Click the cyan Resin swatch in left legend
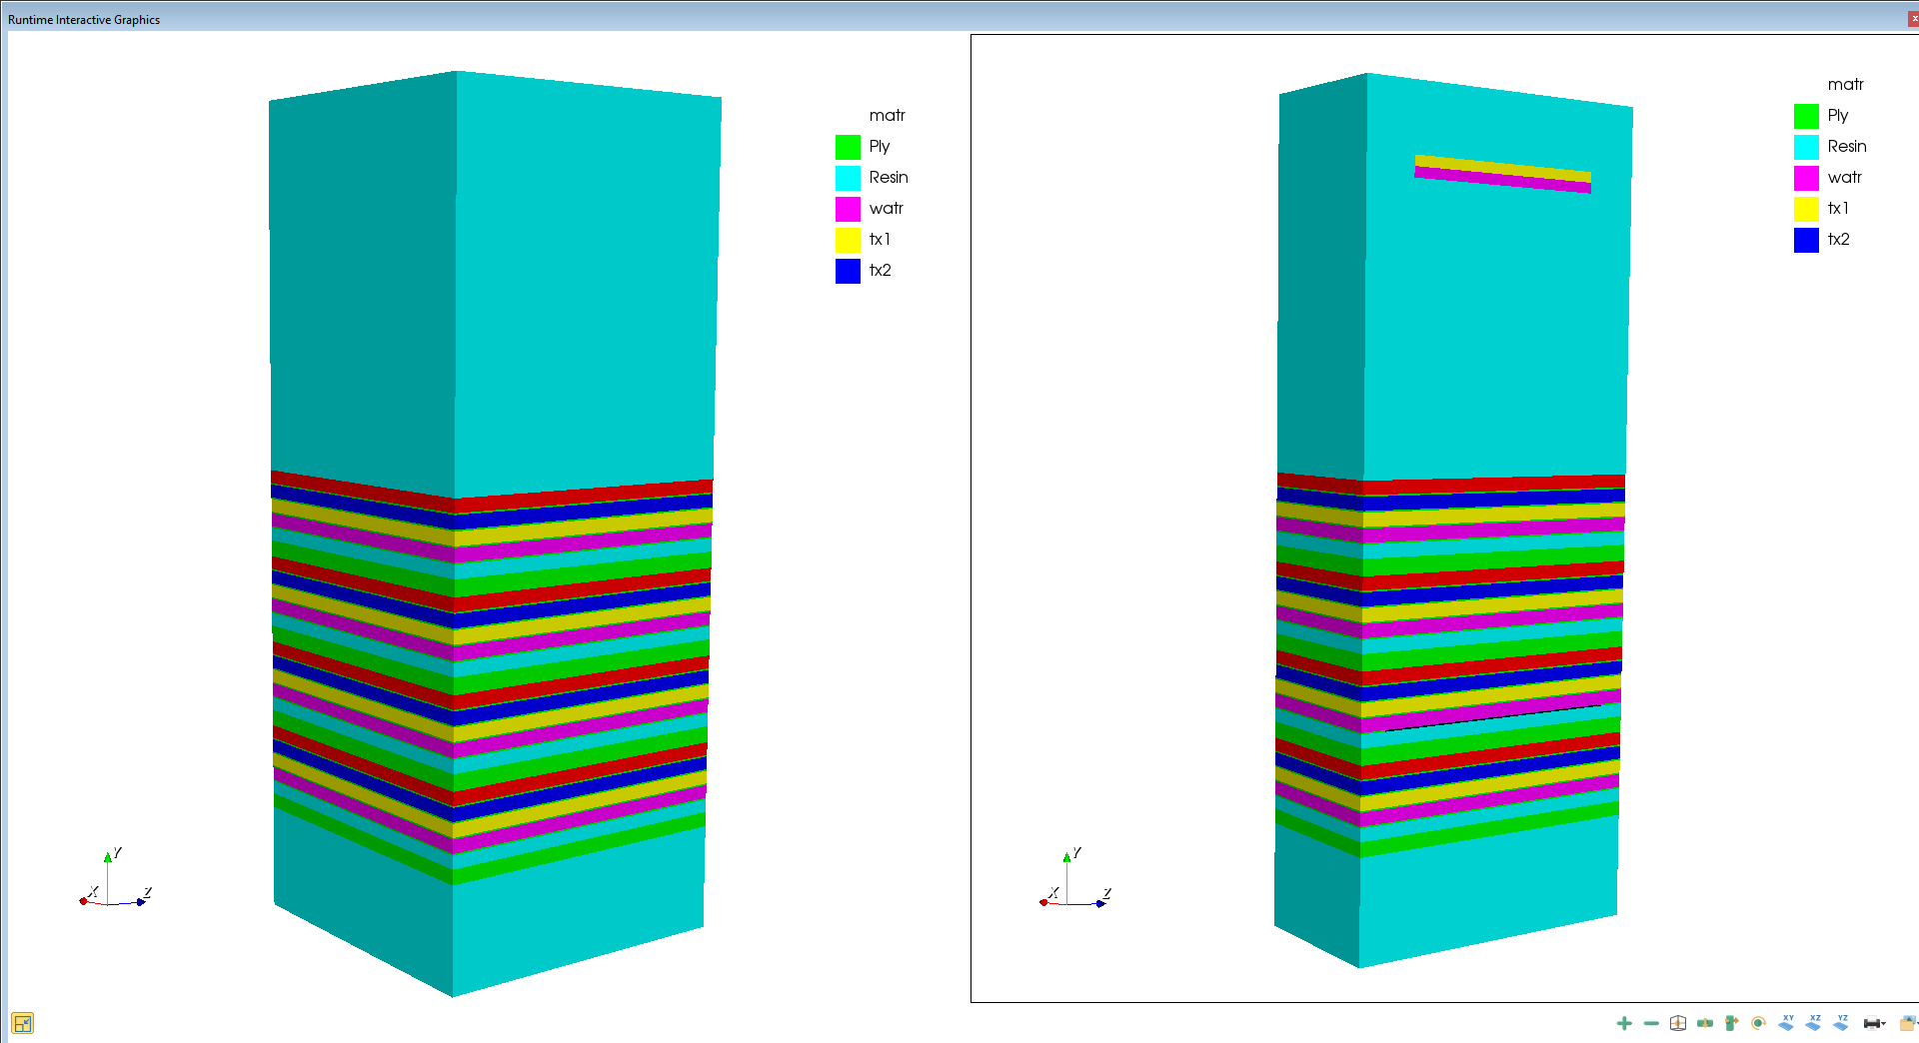This screenshot has height=1043, width=1919. tap(848, 178)
